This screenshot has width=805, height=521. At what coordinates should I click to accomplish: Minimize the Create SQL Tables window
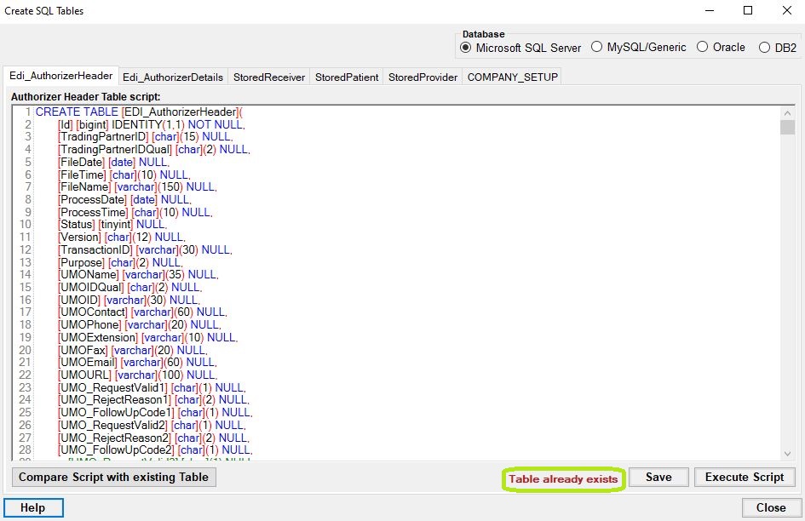710,11
